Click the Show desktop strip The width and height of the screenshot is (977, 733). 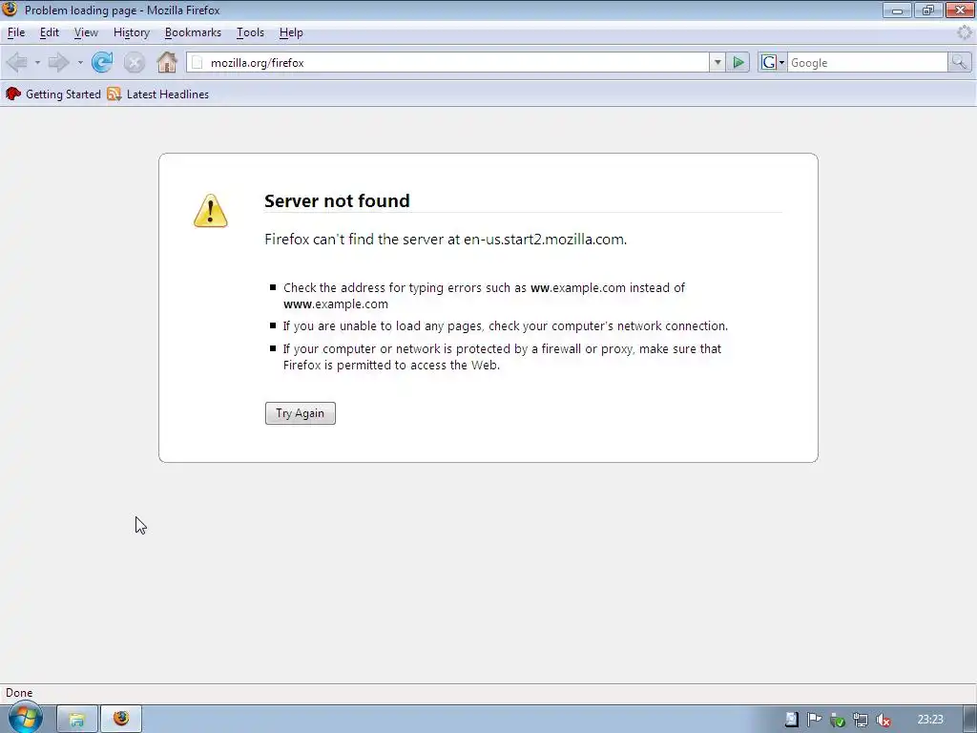coord(970,720)
